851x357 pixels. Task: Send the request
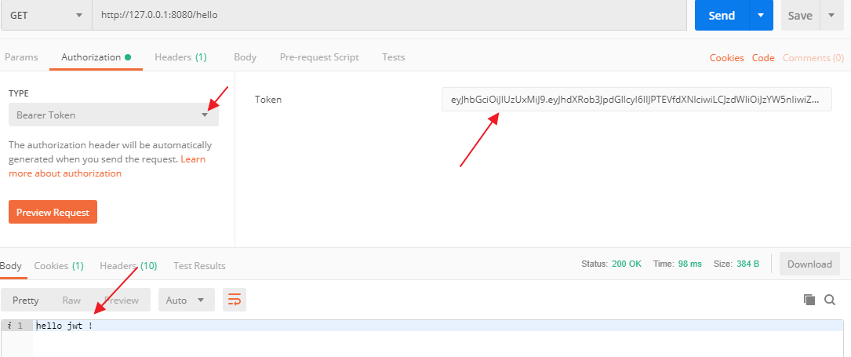(x=722, y=15)
